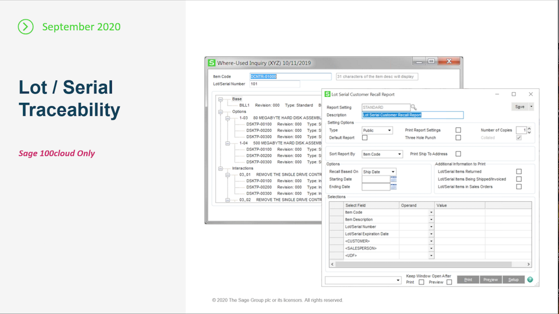Screen dimensions: 559x314
Task: Decrease Number of Copies with down arrow
Action: point(529,132)
